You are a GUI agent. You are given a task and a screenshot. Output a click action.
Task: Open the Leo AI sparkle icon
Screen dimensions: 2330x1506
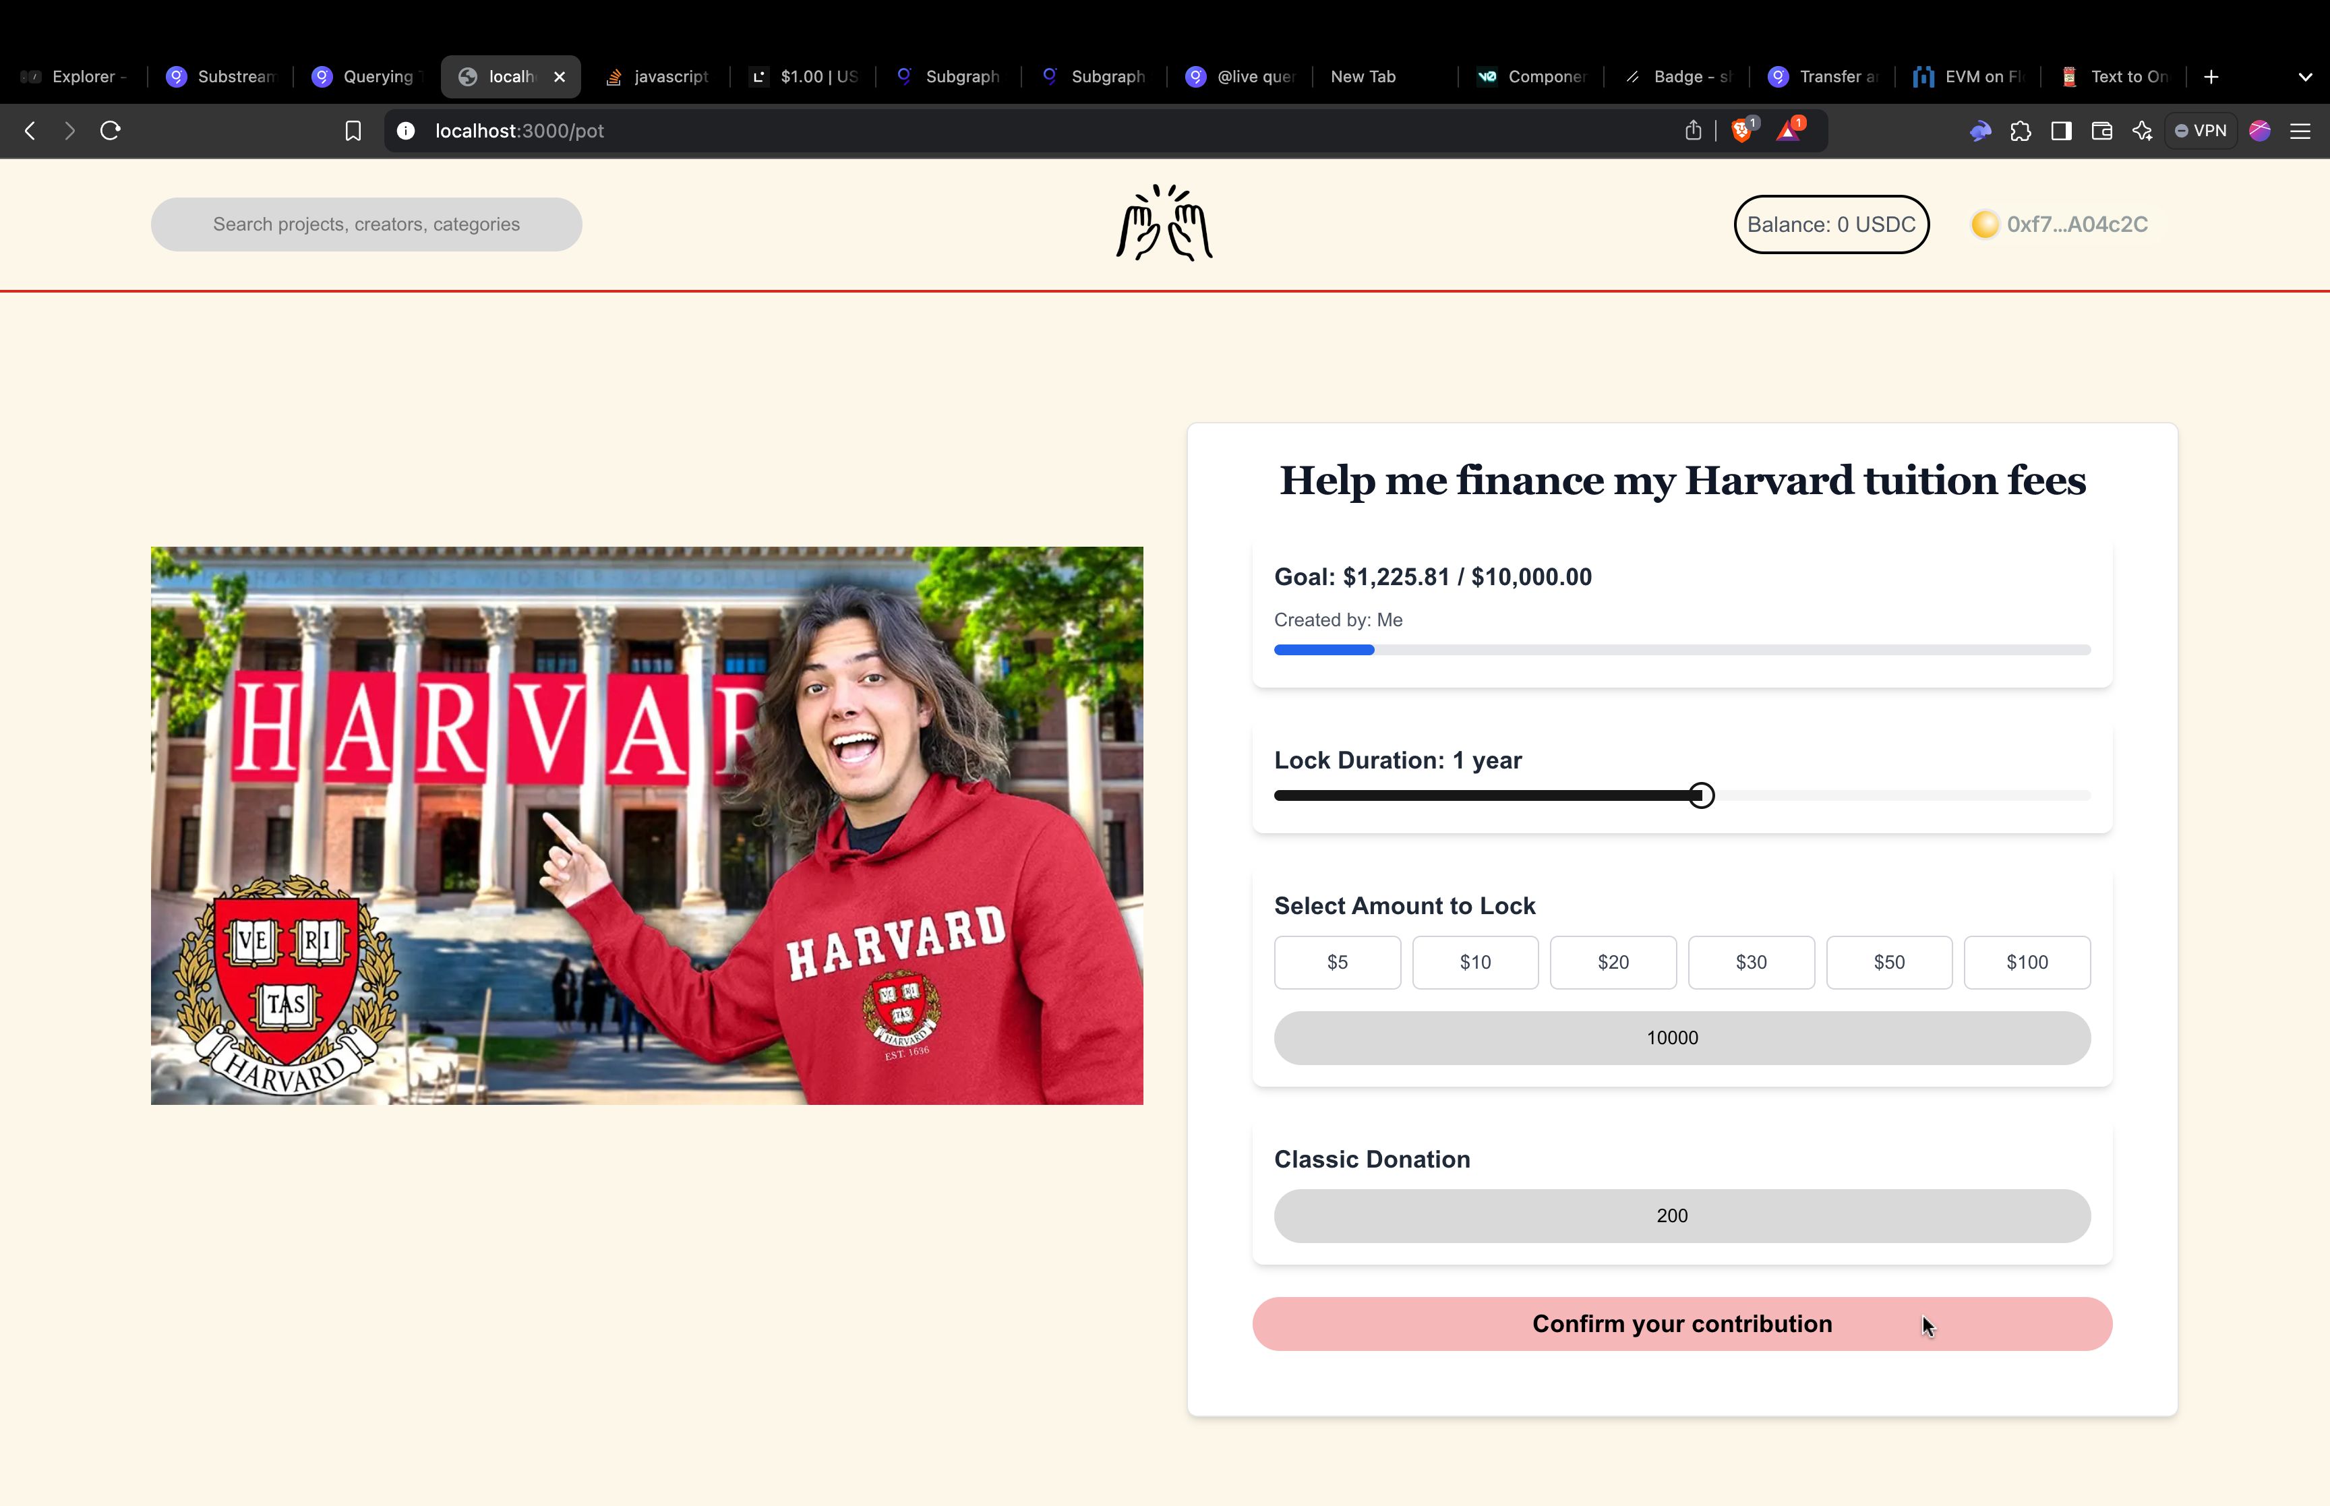pos(2143,131)
